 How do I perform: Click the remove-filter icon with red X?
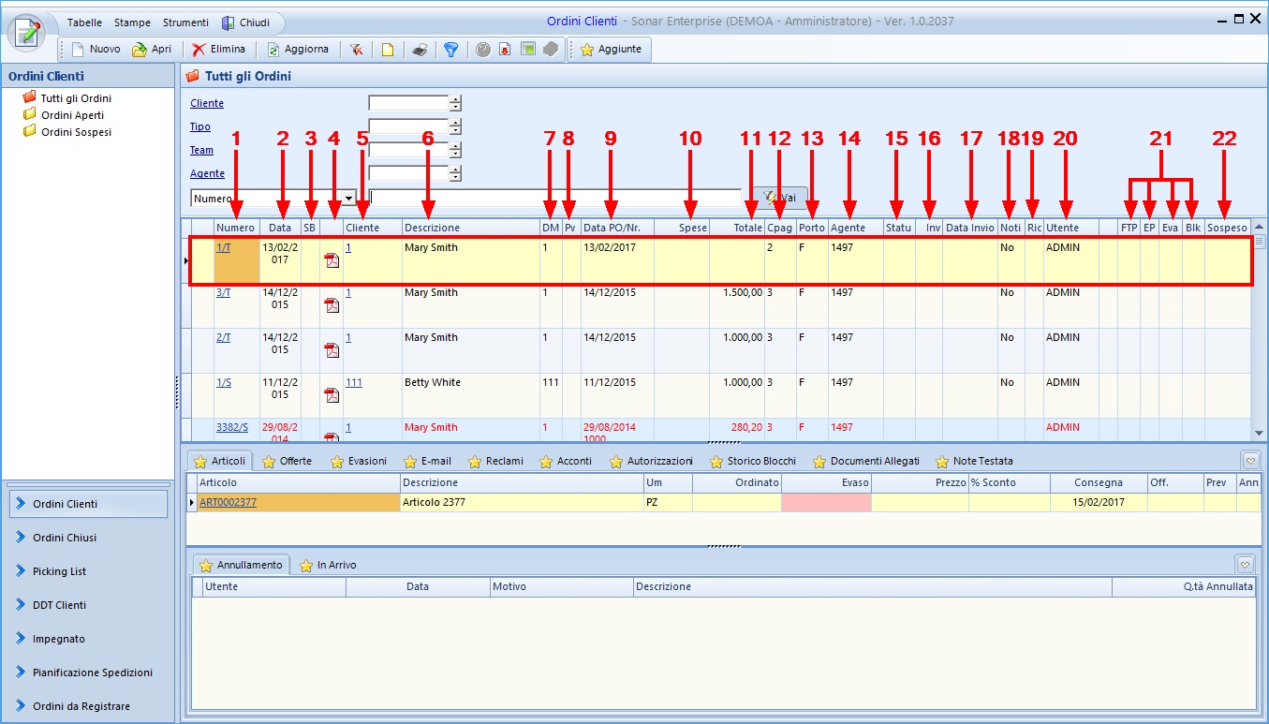coord(357,50)
